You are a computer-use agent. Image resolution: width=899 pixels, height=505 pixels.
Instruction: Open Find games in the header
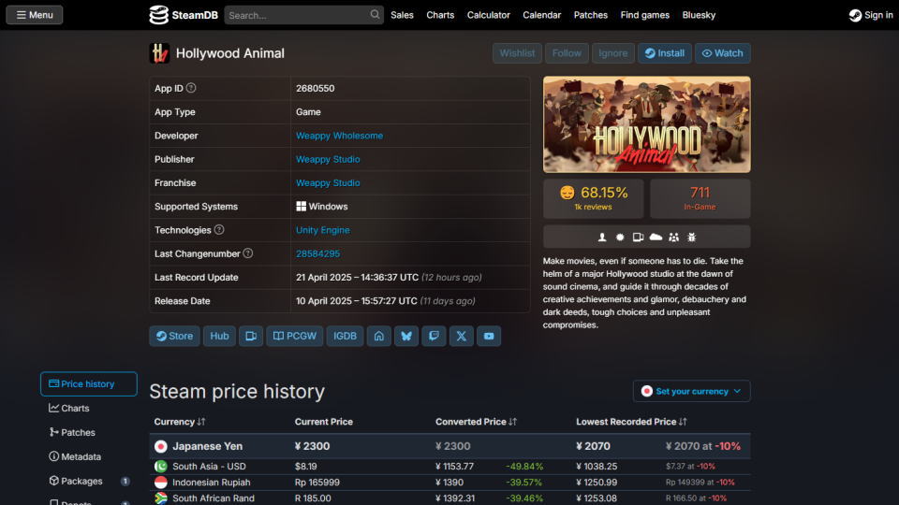point(645,15)
